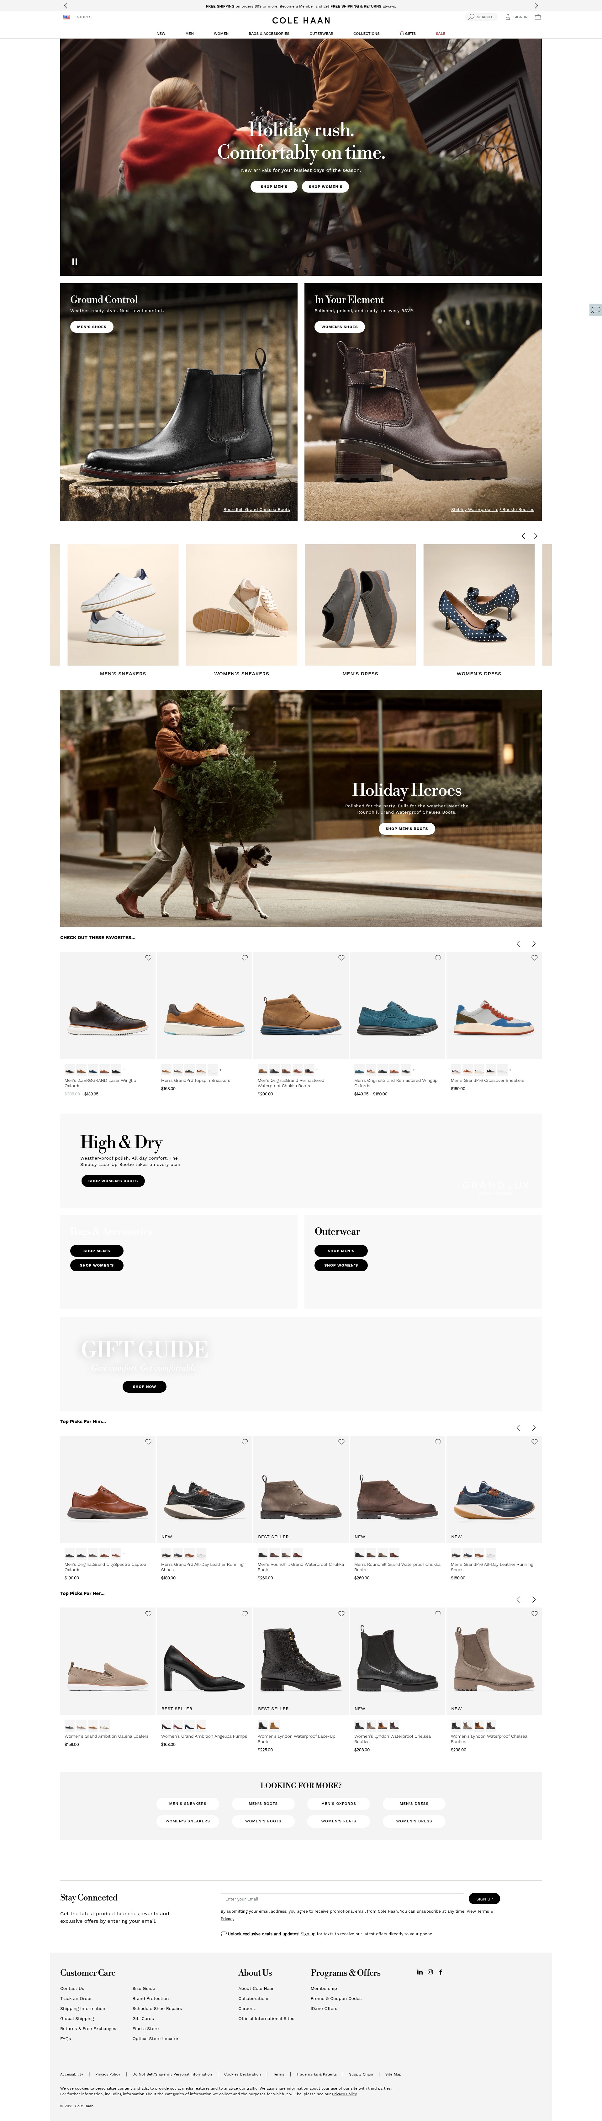602x2121 pixels.
Task: Open the OUTERWEAR navigation menu
Action: coord(321,34)
